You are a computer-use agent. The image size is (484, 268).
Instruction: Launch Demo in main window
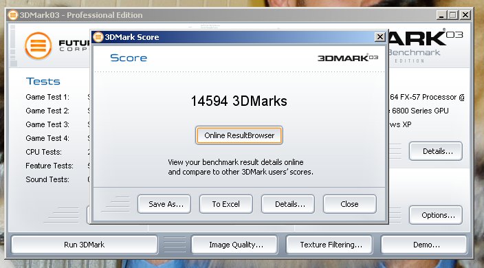pyautogui.click(x=424, y=245)
